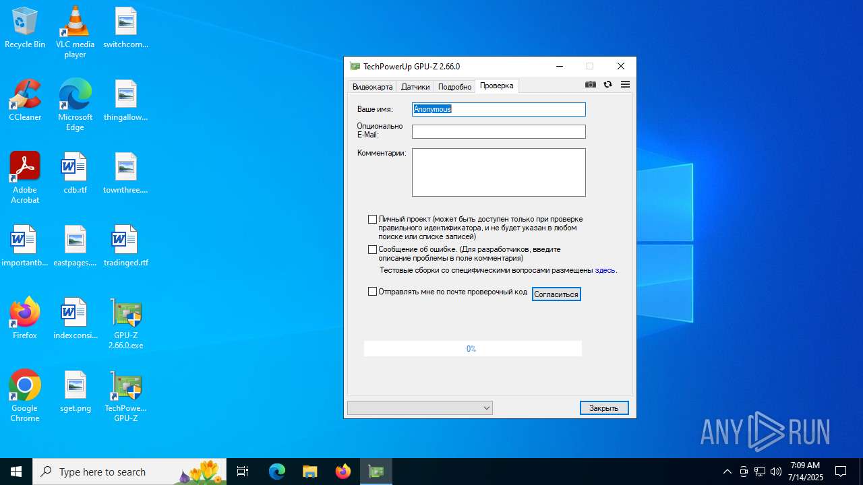This screenshot has width=863, height=485.
Task: Click the optional E-Mail field
Action: coord(499,132)
